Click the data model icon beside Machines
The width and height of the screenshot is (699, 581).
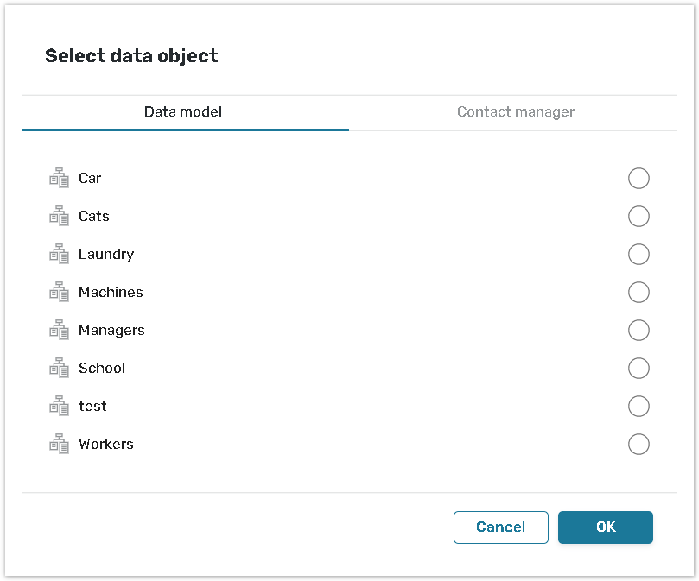(59, 293)
